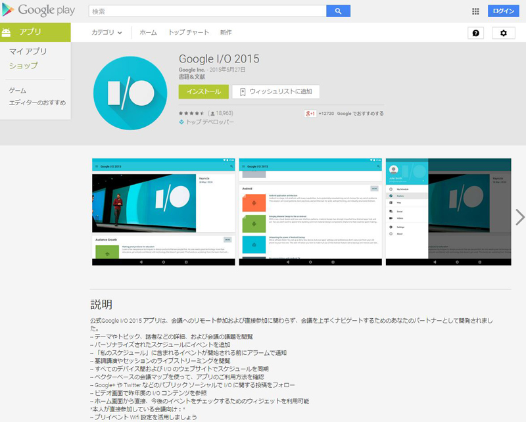Open the ホーム tab
This screenshot has height=422, width=526.
148,33
